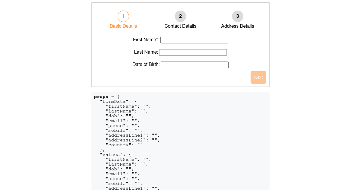361x190 pixels.
Task: Click the props keyword in the code panel
Action: pyautogui.click(x=100, y=97)
